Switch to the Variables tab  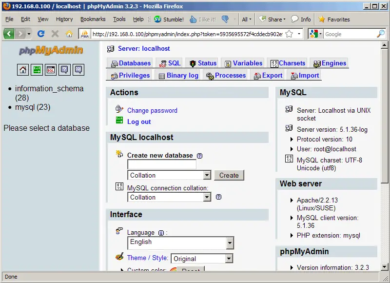(x=243, y=63)
